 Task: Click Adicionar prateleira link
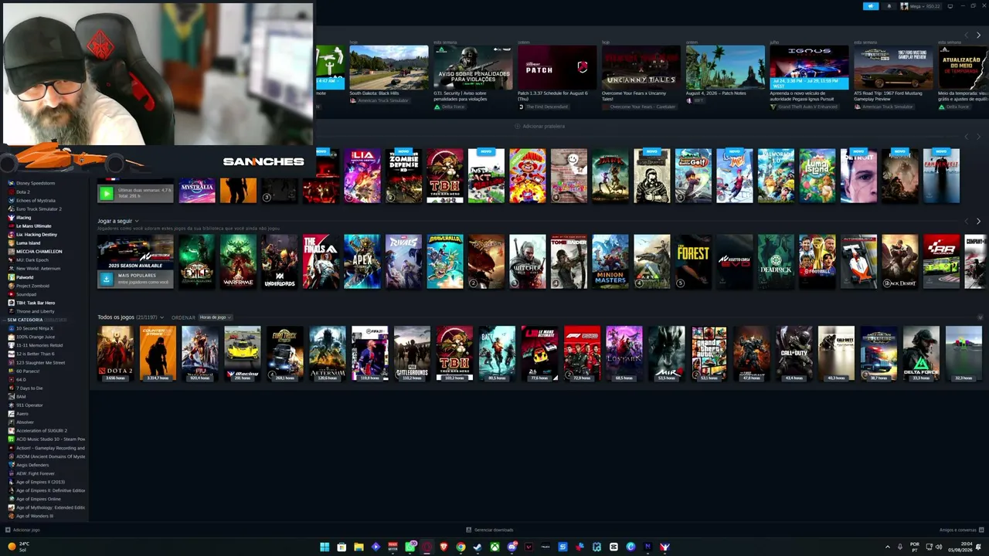[x=540, y=126]
